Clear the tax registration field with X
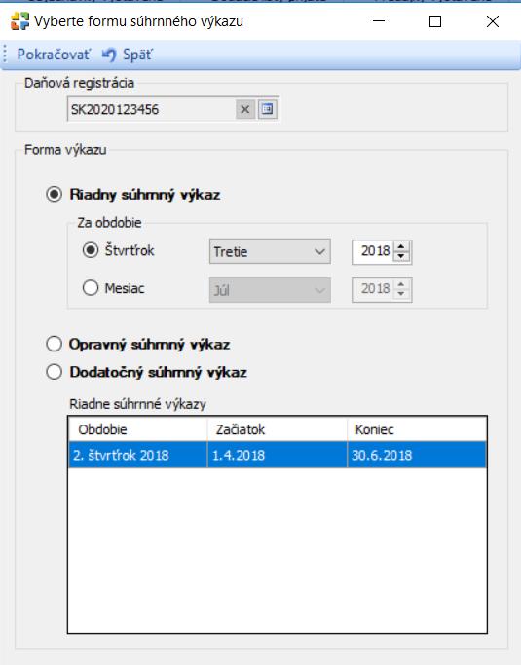 [244, 109]
